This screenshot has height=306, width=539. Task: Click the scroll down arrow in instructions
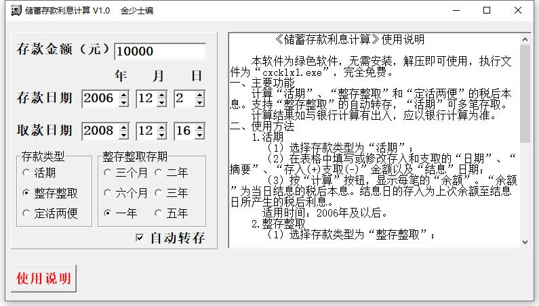pos(525,242)
